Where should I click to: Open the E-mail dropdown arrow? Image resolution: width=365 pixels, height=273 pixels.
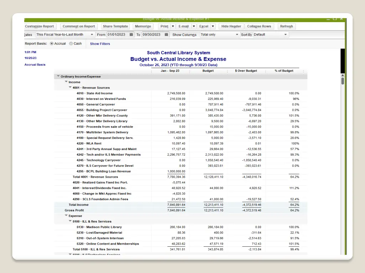(x=194, y=26)
